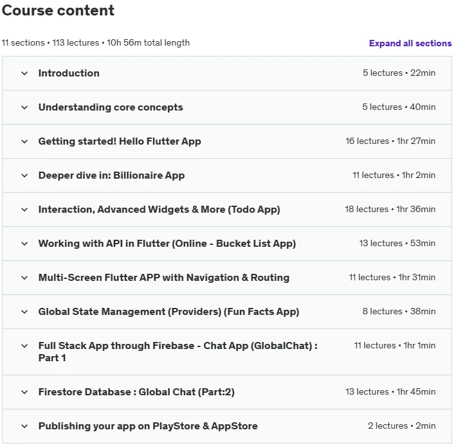Image resolution: width=456 pixels, height=448 pixels.
Task: Click chevron beside Getting started! Hello Flutter App
Action: pos(24,141)
